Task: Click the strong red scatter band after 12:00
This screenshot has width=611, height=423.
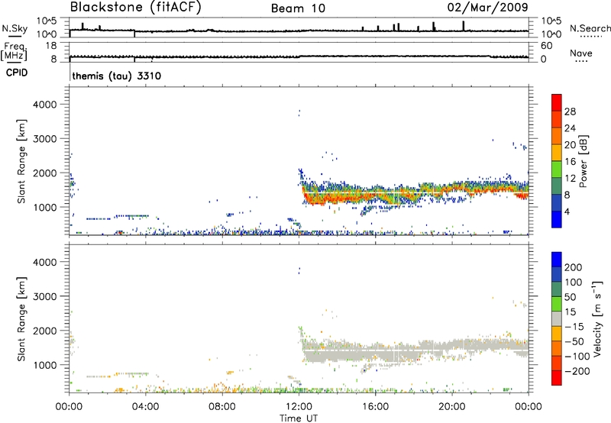Action: [x=331, y=199]
